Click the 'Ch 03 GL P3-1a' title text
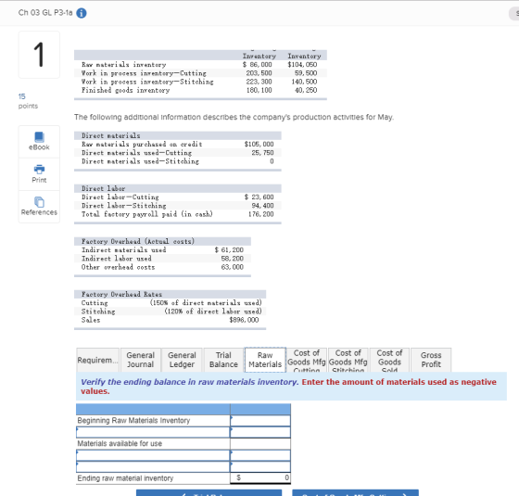Screen dimensions: 519x496 (45, 13)
